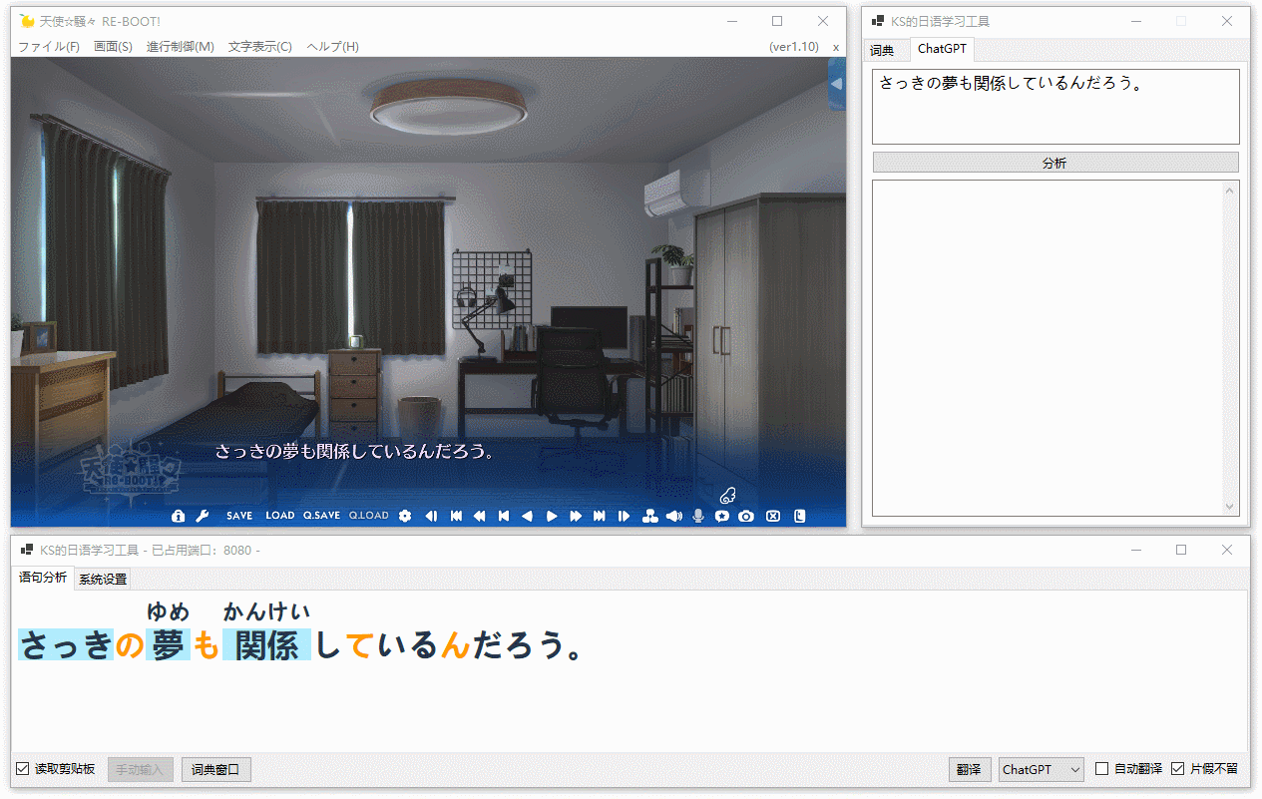Jump to previous scene with double-bar rewind icon
This screenshot has width=1262, height=799.
[x=456, y=516]
